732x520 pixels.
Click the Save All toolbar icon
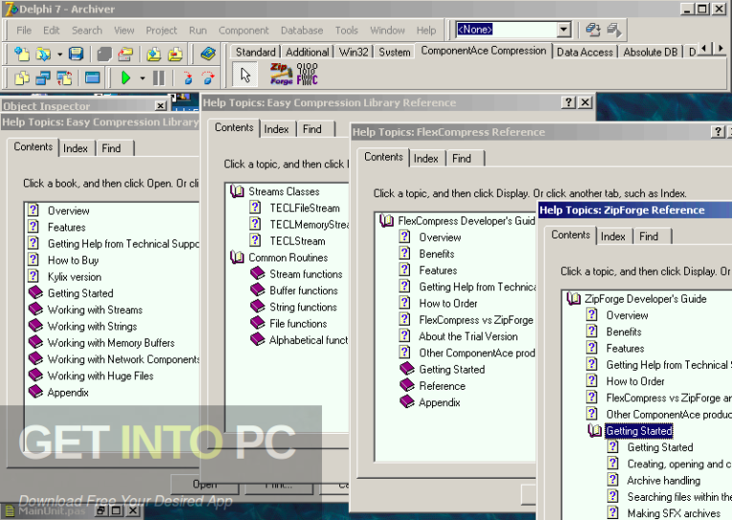(104, 55)
